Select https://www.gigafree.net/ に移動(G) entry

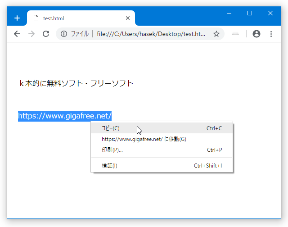162,139
